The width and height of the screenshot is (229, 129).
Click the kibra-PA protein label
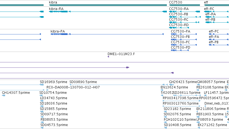click(x=58, y=31)
